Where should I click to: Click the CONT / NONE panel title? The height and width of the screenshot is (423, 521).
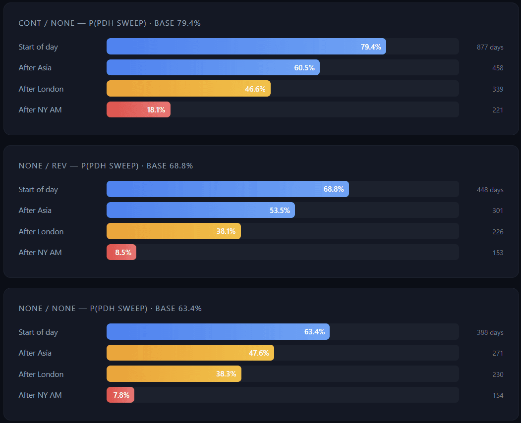point(110,23)
